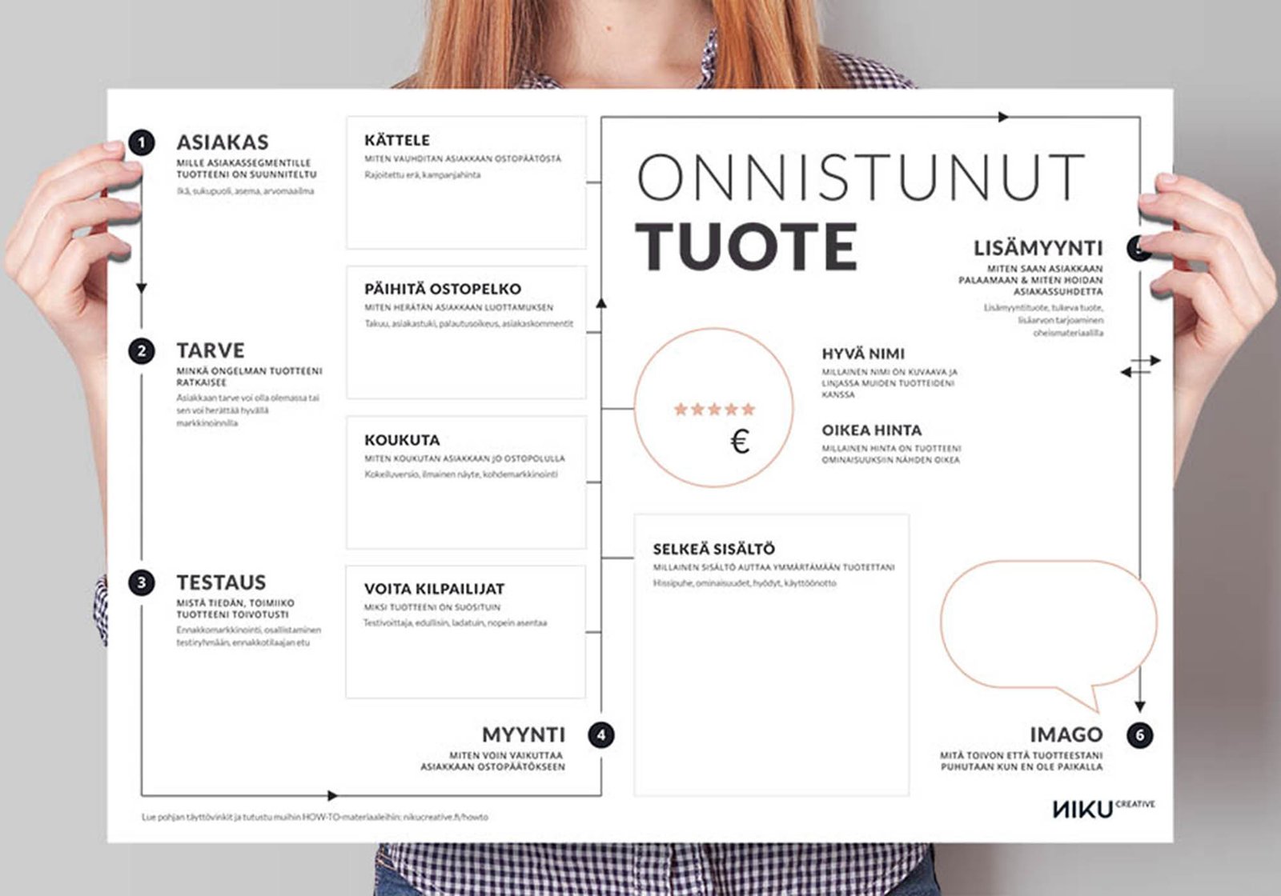Click the speech bubble outline above IMAGO
Screen dimensions: 1281x896
coord(1049,636)
